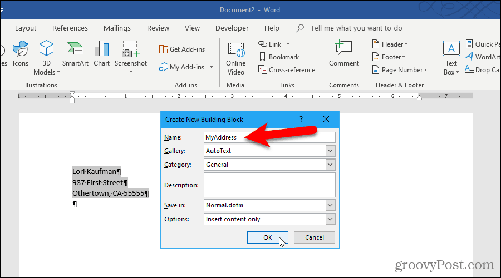Switch to the Review tab
Screen dimensions: 501x278
[x=158, y=28]
